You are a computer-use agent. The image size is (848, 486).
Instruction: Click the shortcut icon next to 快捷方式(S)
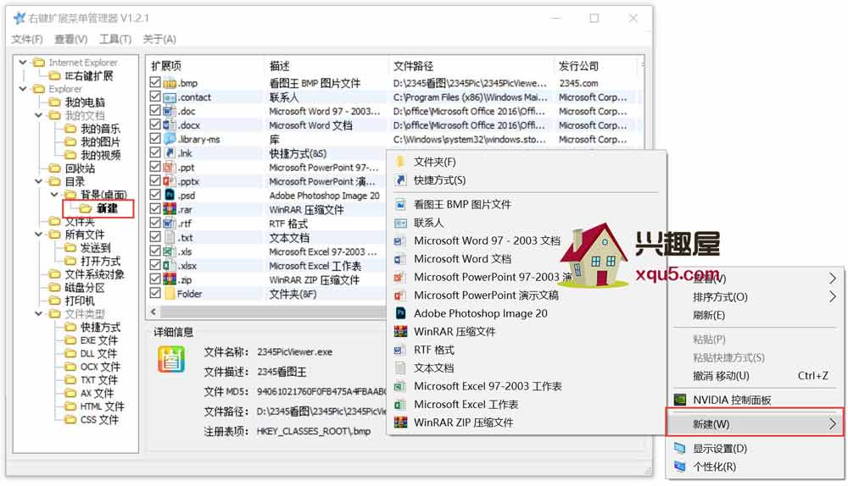coord(401,180)
